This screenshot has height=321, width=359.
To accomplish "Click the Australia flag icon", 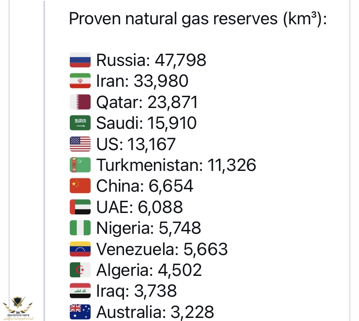I will [x=80, y=311].
